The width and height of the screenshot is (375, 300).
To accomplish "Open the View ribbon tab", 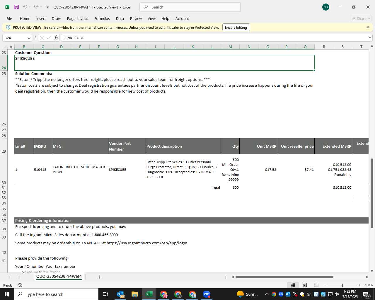I will (x=151, y=18).
